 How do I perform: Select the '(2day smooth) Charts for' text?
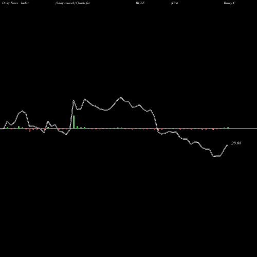coord(72,3)
